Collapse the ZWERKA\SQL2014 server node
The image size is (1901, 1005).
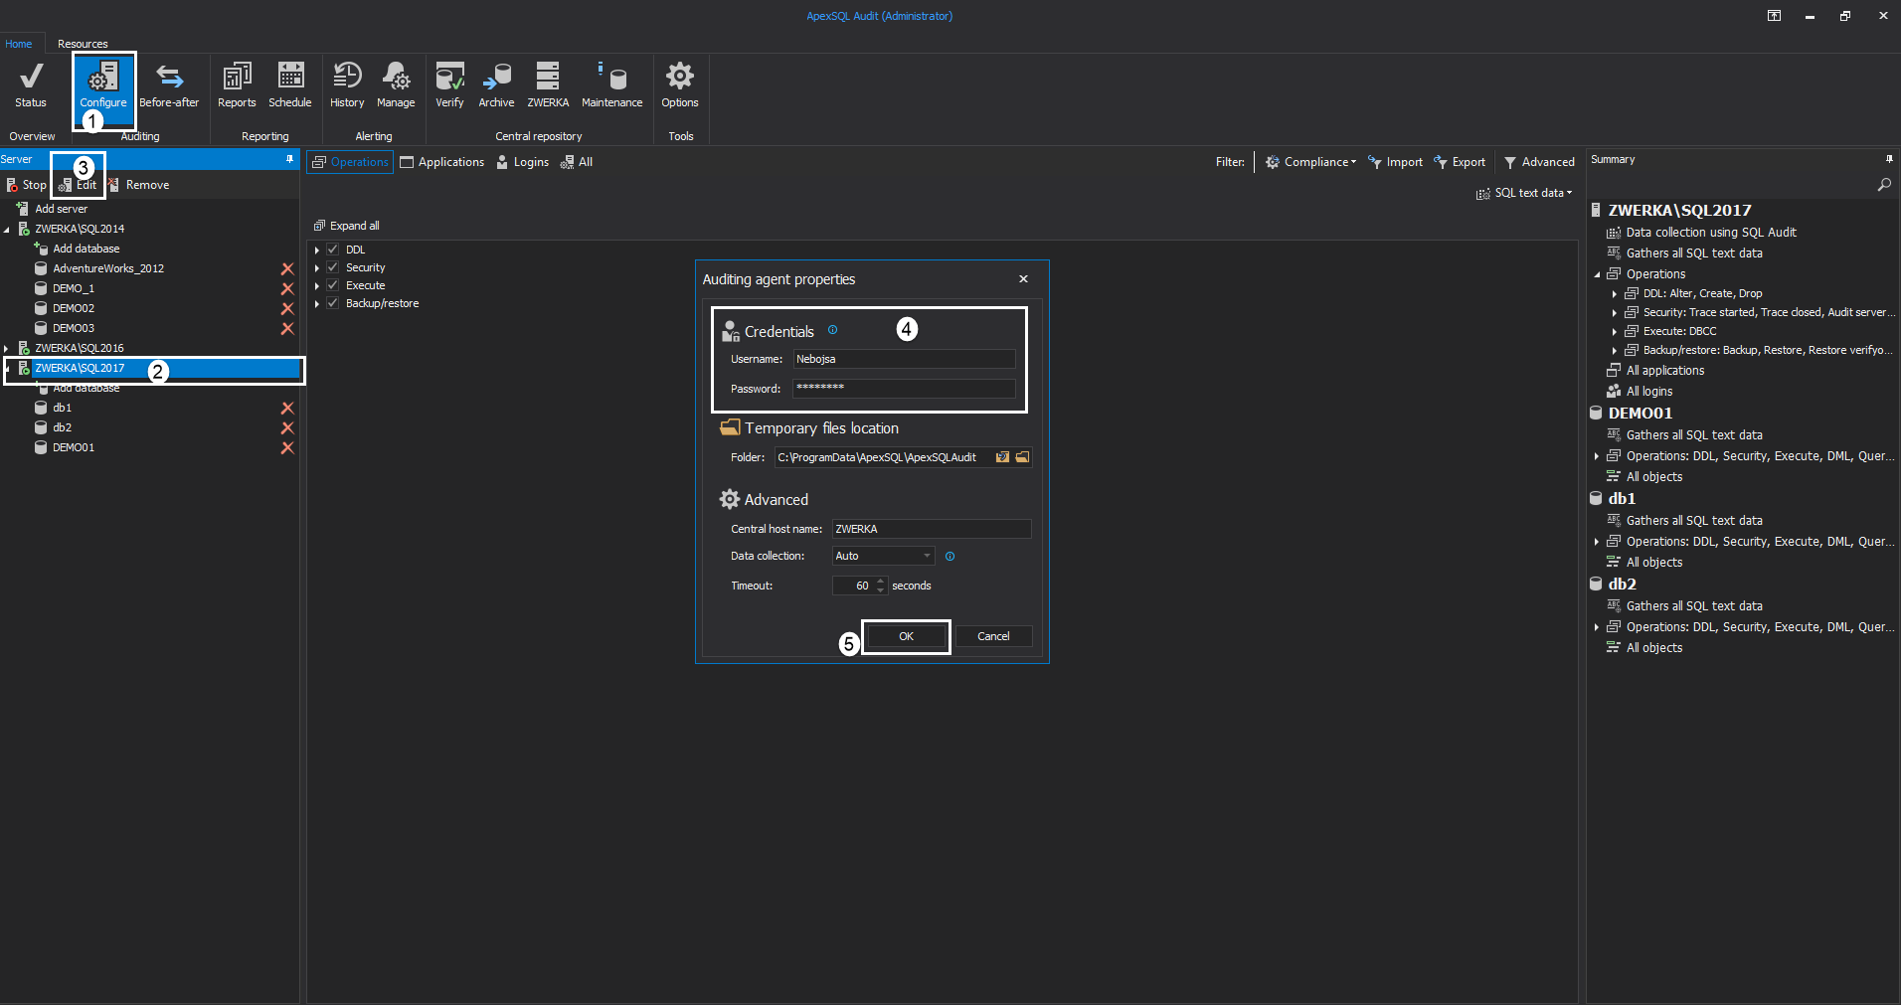[7, 230]
